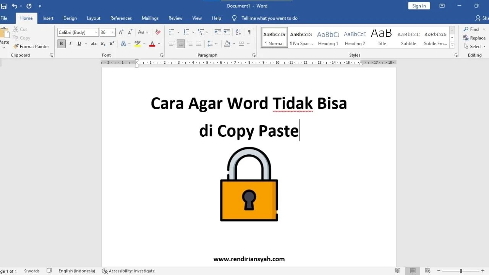Apply the Title style

382,38
